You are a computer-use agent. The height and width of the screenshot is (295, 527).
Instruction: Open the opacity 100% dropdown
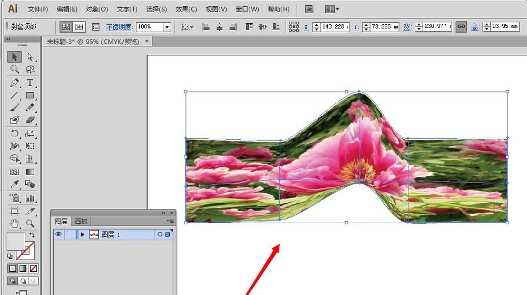167,27
